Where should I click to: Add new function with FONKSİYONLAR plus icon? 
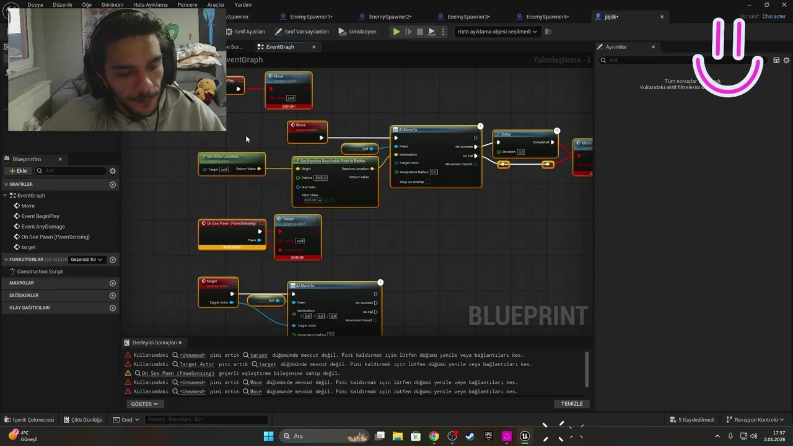113,260
